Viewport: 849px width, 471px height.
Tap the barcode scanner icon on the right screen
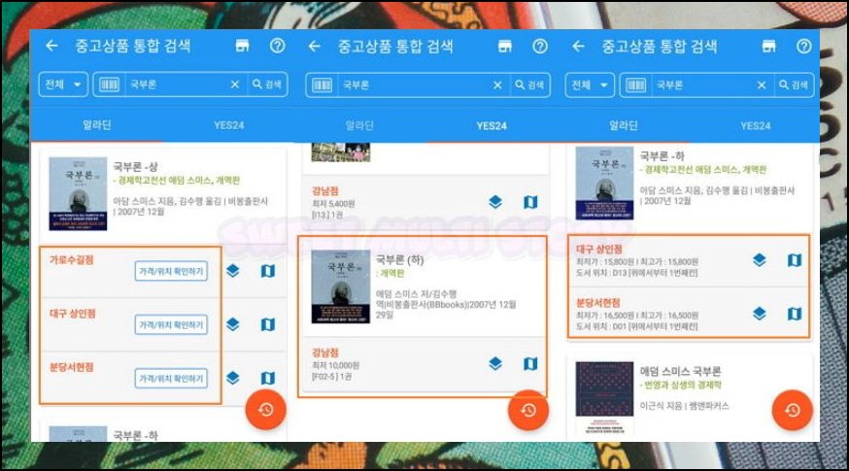click(x=635, y=85)
